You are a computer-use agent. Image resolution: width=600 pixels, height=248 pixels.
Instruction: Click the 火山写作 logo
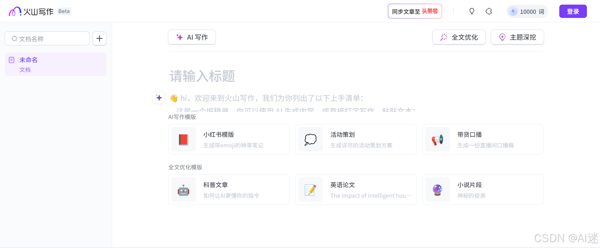pos(31,12)
